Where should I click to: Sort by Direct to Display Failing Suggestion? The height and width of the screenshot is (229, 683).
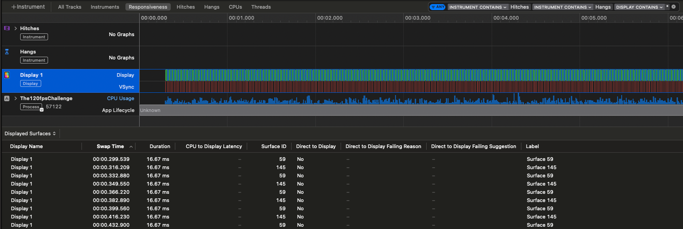(x=473, y=146)
